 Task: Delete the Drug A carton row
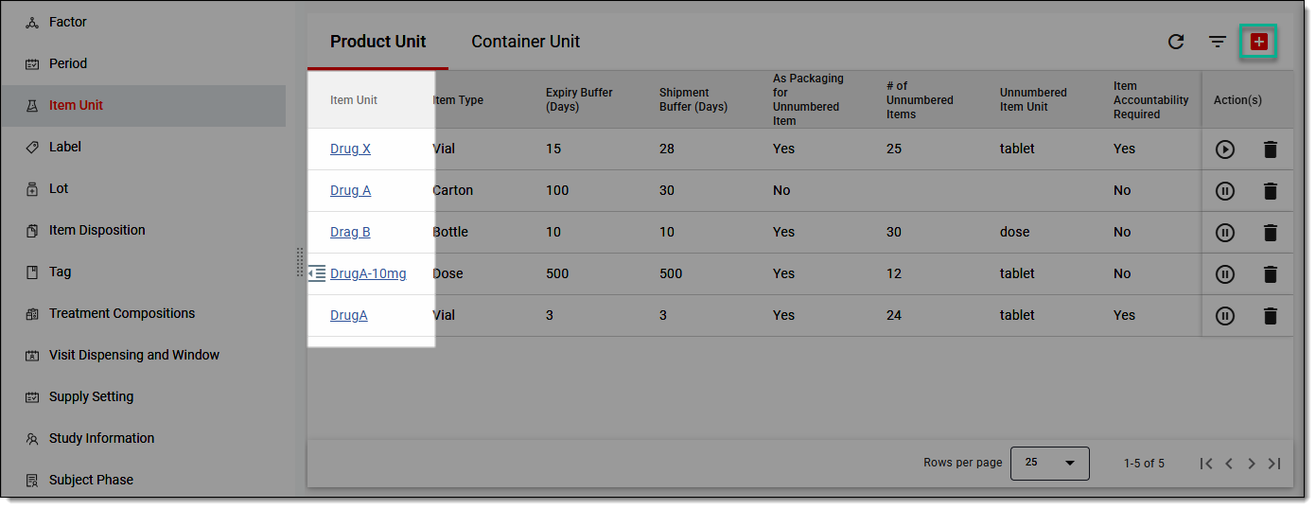coord(1271,191)
